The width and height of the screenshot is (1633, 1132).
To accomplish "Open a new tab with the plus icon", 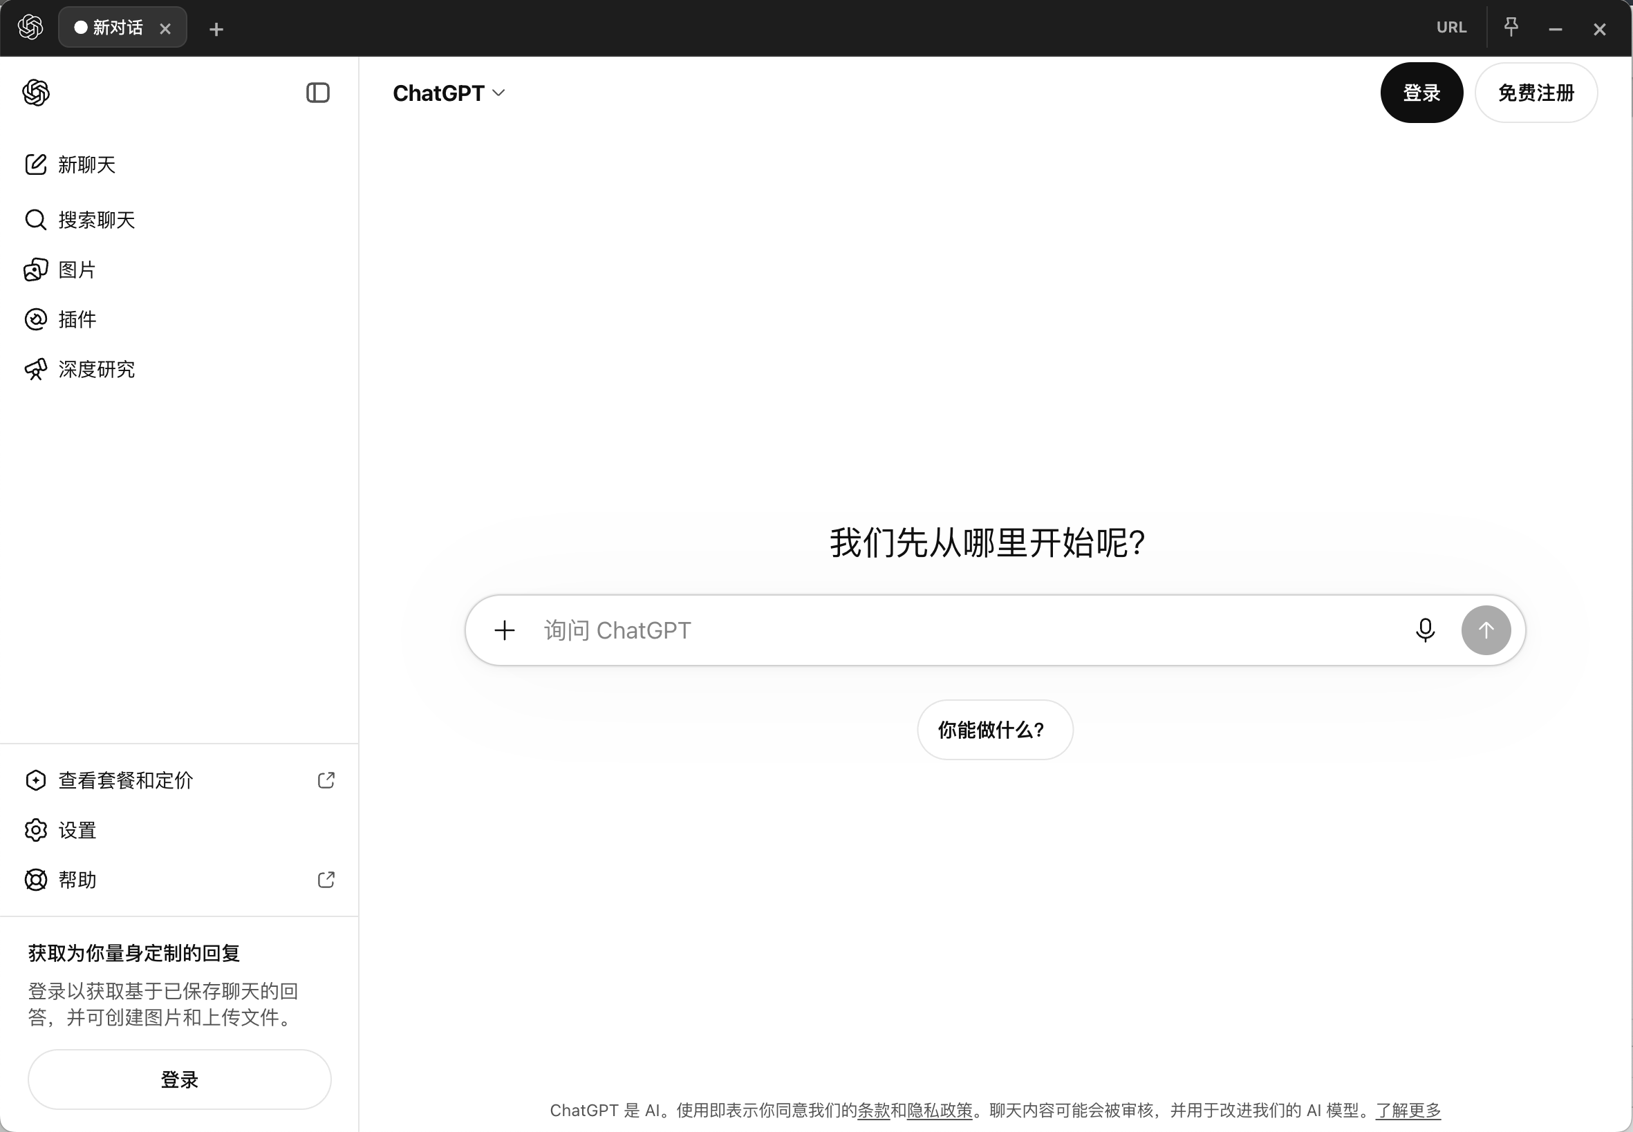I will 216,29.
